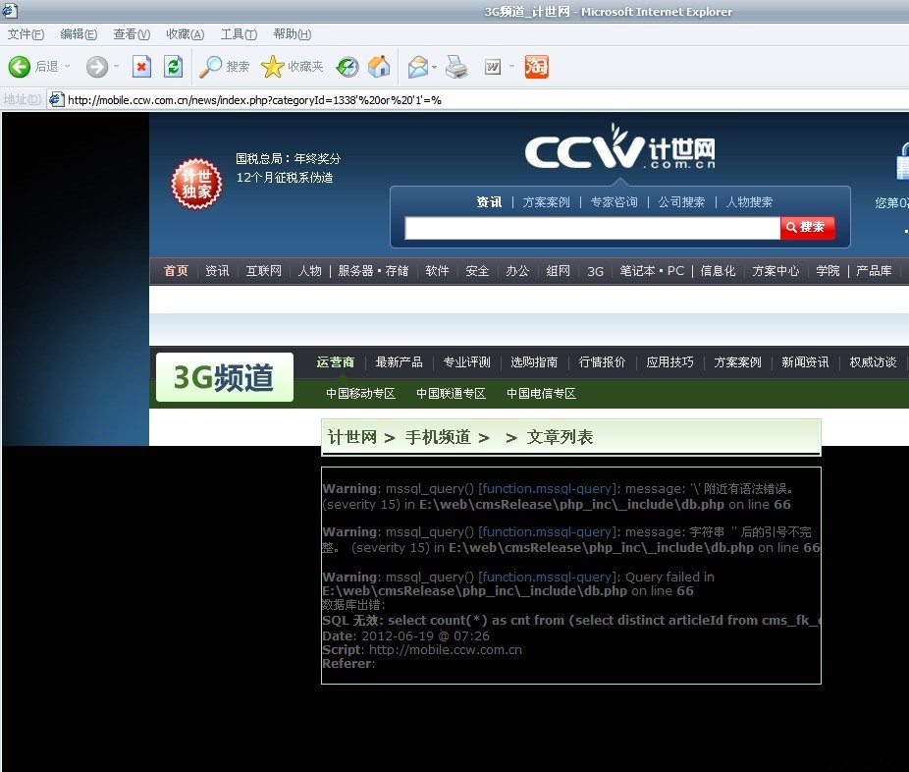
Task: Click the 计世网 breadcrumb link
Action: (x=352, y=437)
